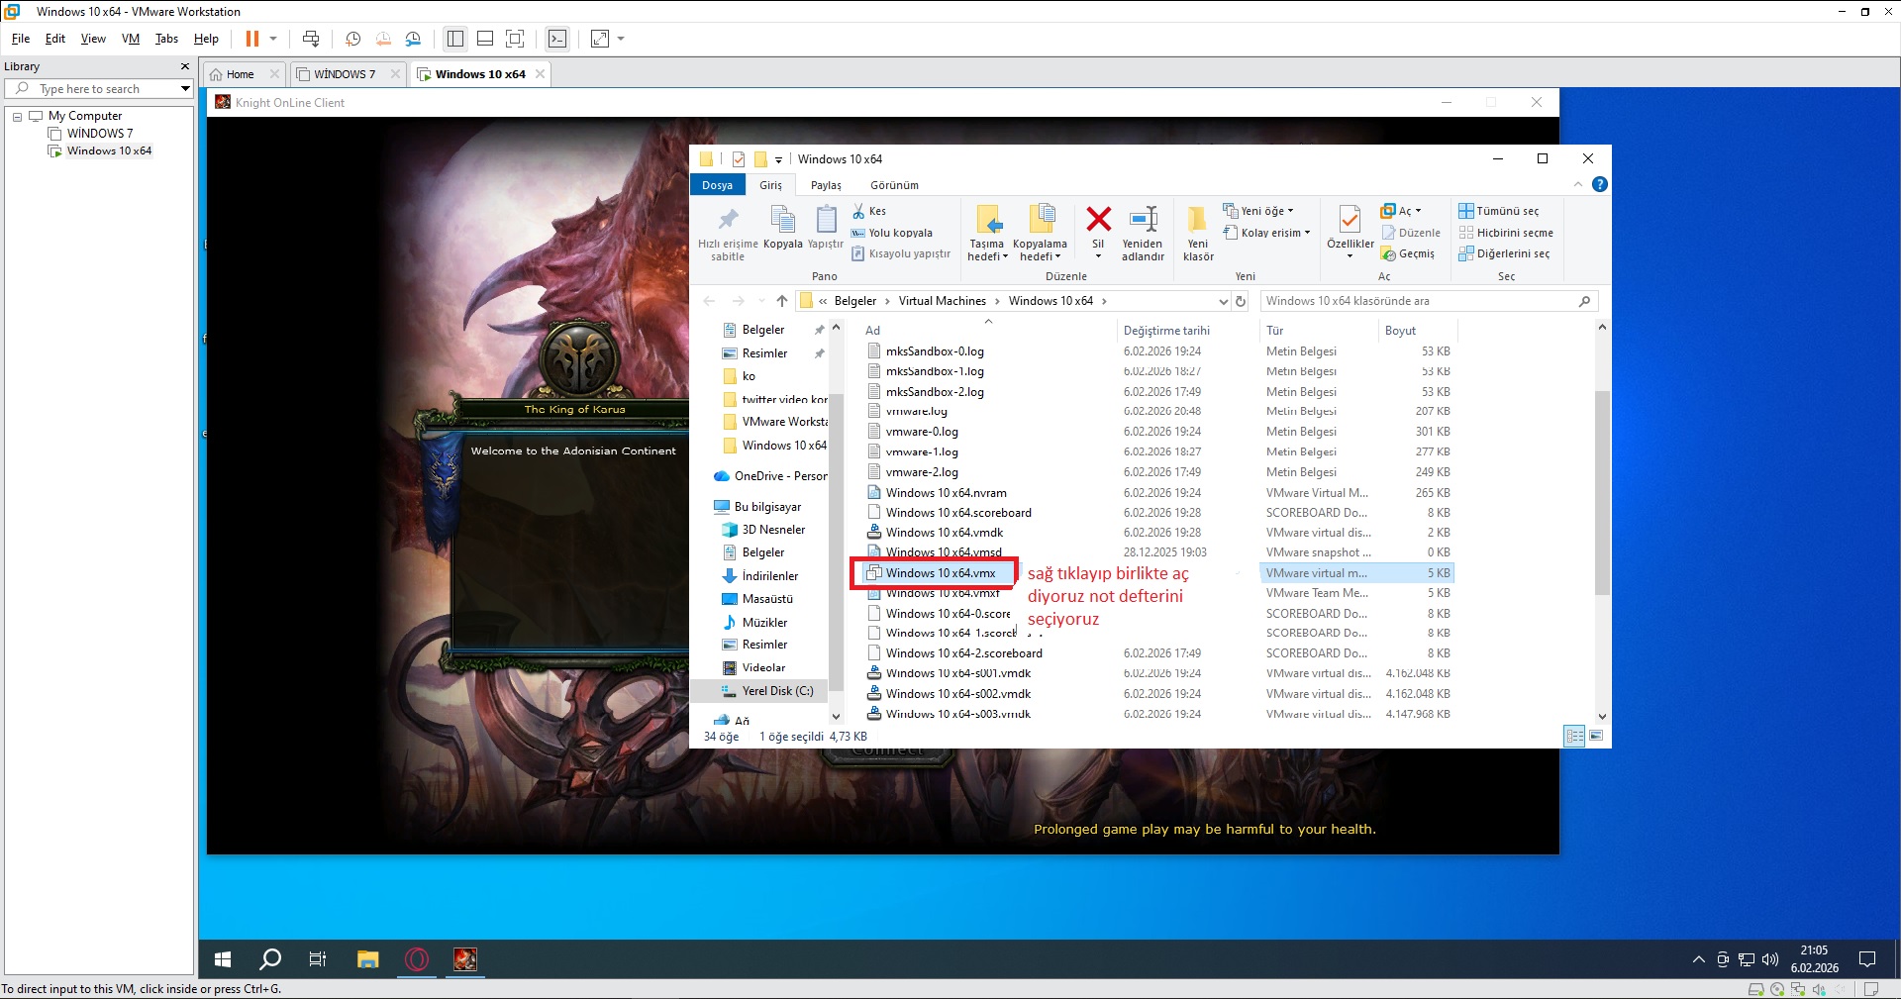
Task: Open File Explorer from guest taskbar
Action: pyautogui.click(x=368, y=959)
